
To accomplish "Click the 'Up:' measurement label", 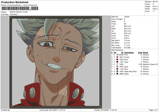I will click(113, 31).
